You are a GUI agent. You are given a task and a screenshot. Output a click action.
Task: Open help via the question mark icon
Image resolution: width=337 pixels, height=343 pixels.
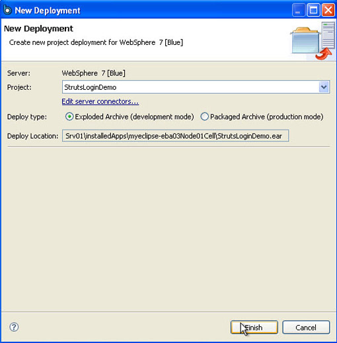[14, 327]
